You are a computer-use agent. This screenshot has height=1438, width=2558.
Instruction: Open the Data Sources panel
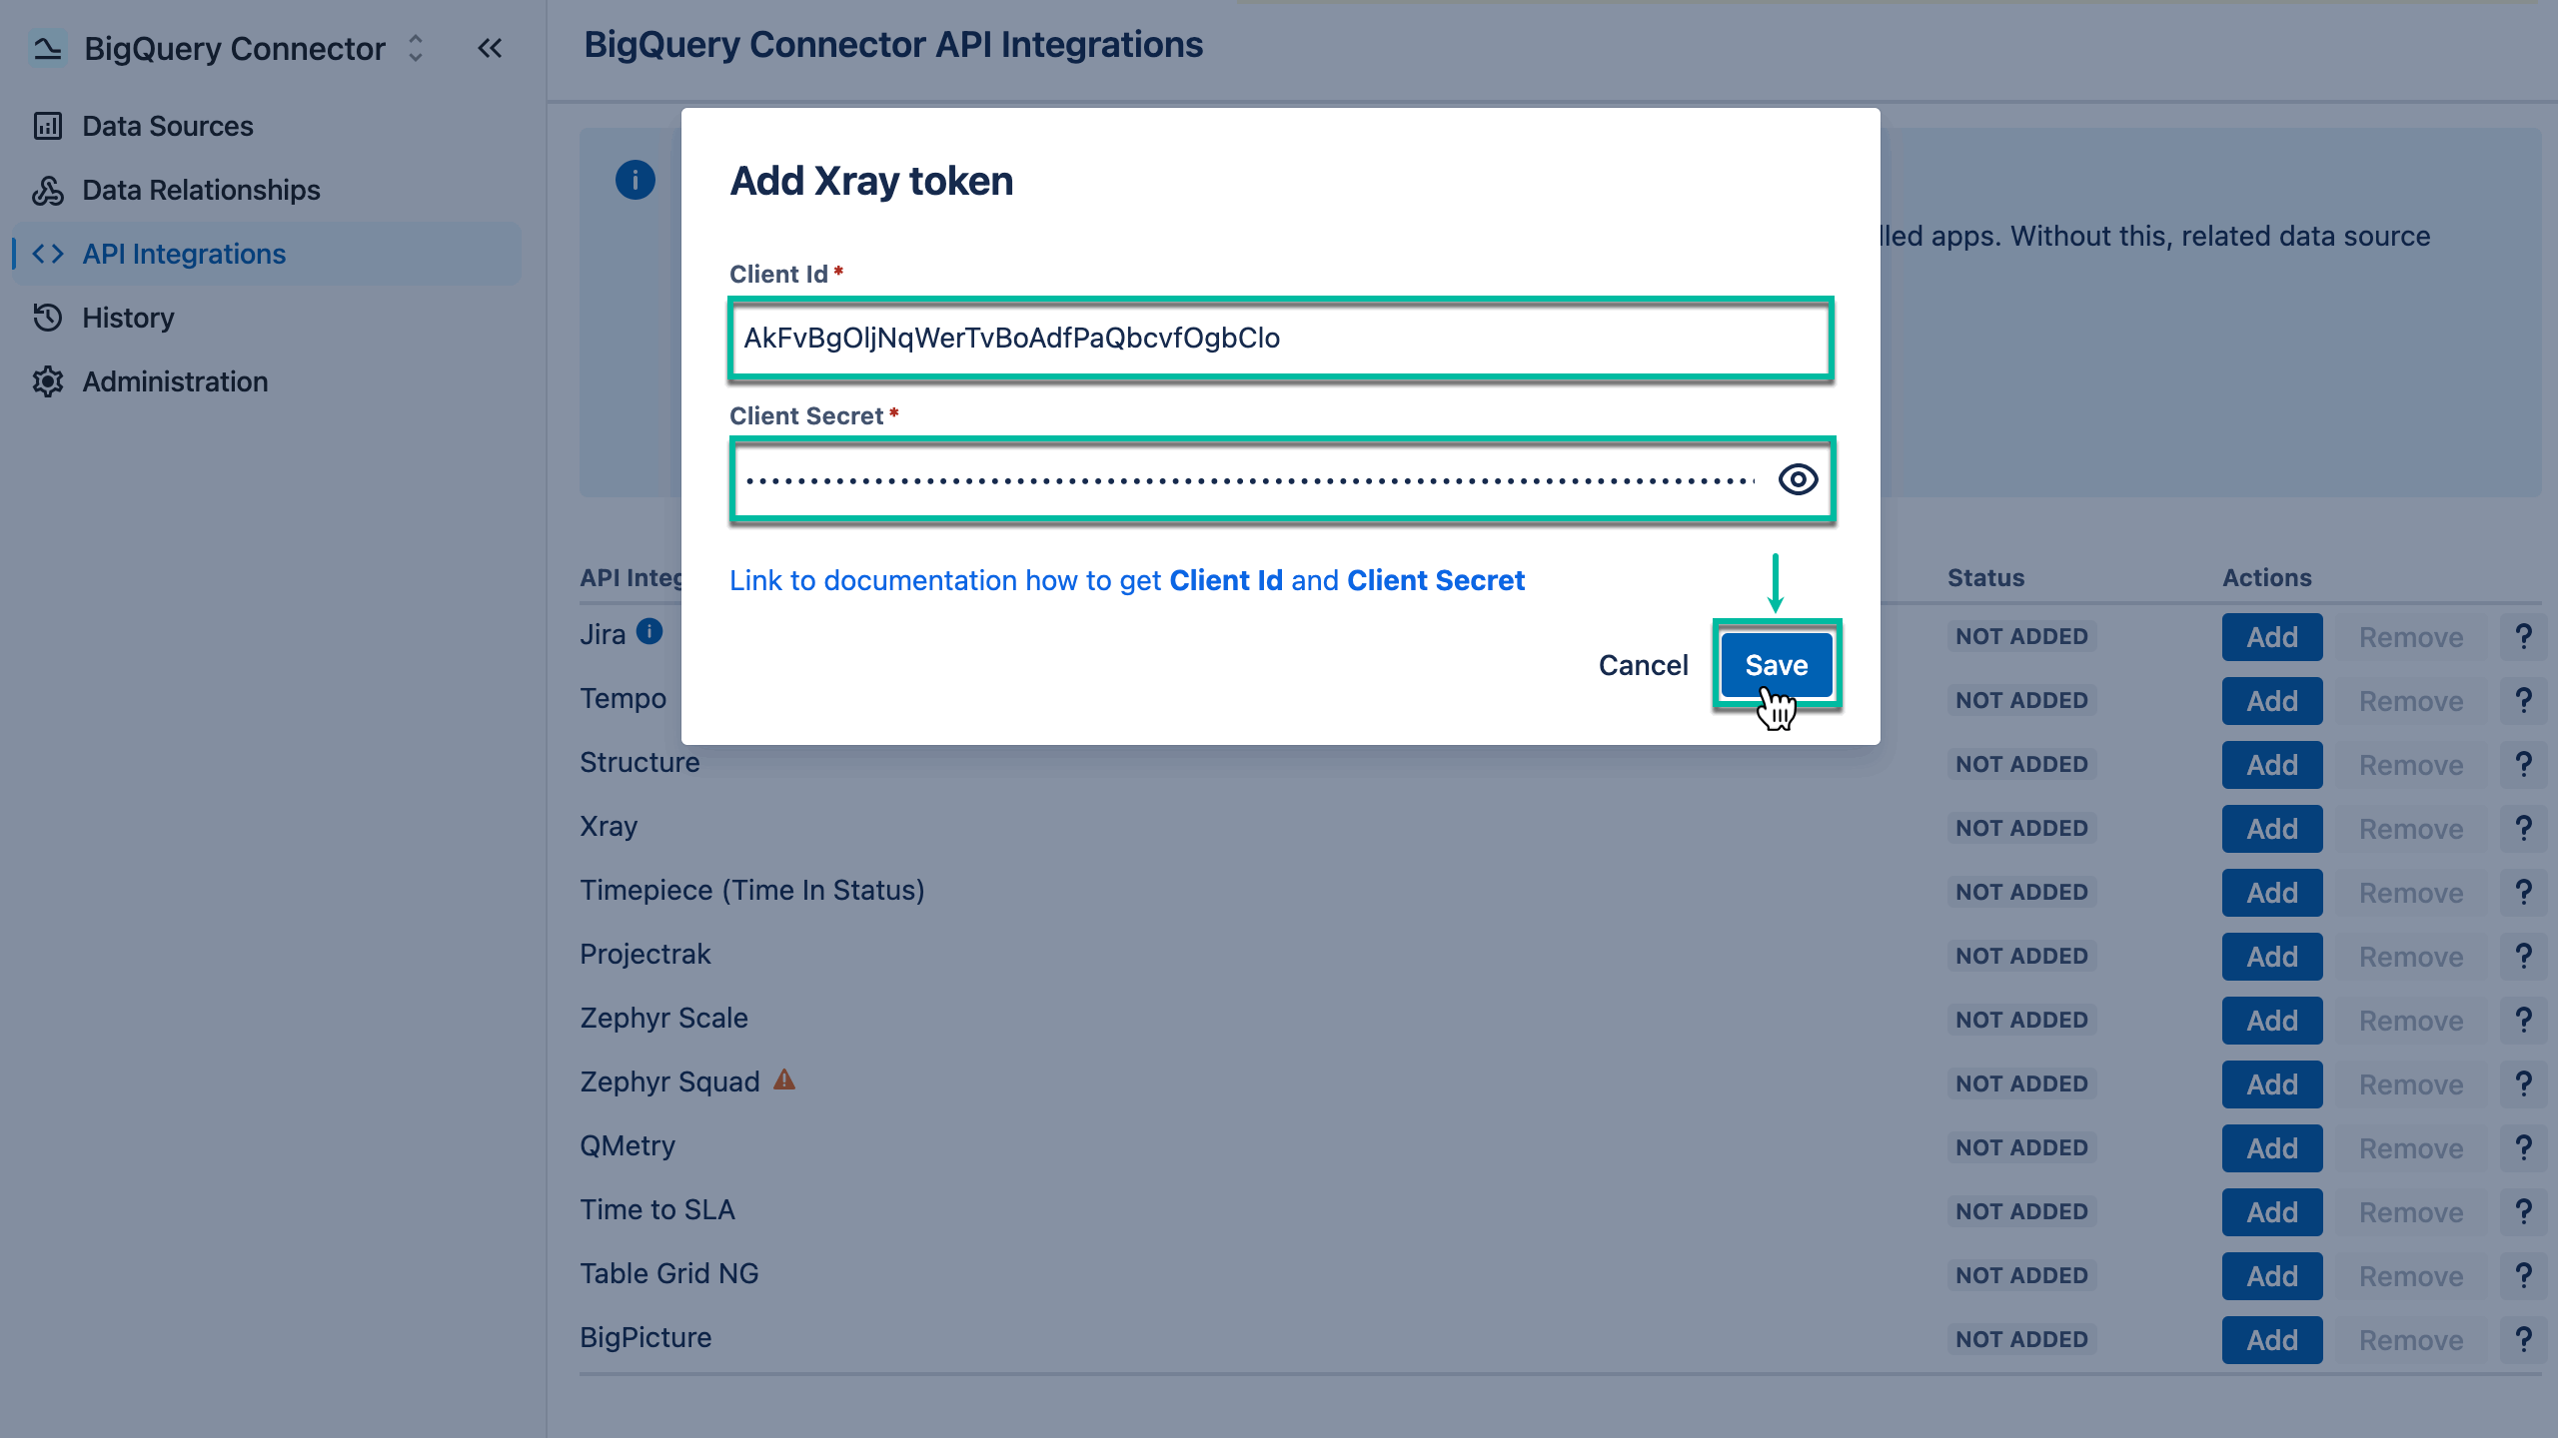166,126
